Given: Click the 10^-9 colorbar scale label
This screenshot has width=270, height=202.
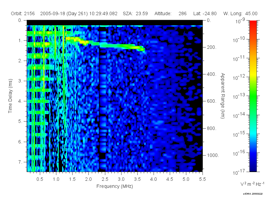Looking at the screenshot, I should click(240, 21).
